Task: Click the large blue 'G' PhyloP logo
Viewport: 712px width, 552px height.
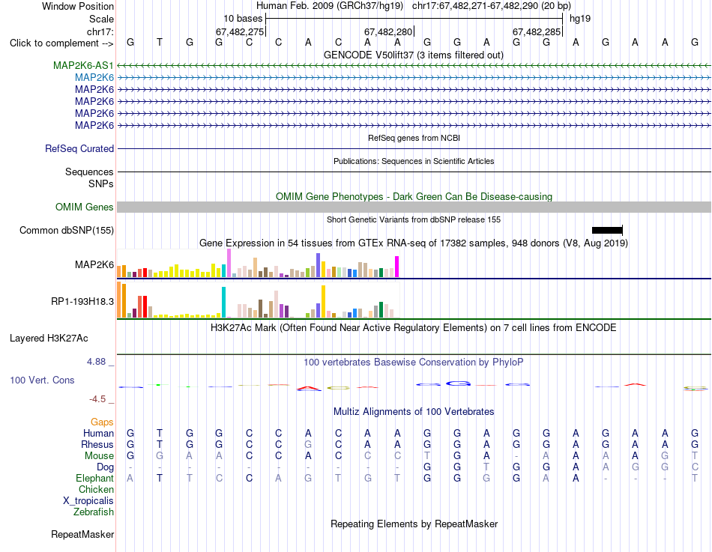Action: [458, 383]
